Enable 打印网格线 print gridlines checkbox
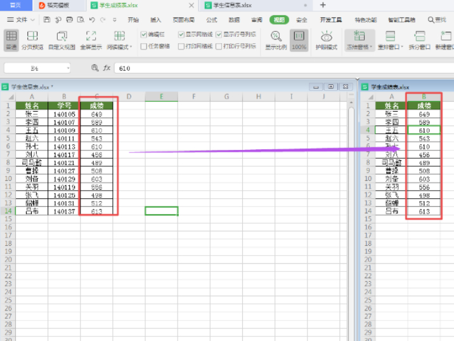 click(181, 46)
